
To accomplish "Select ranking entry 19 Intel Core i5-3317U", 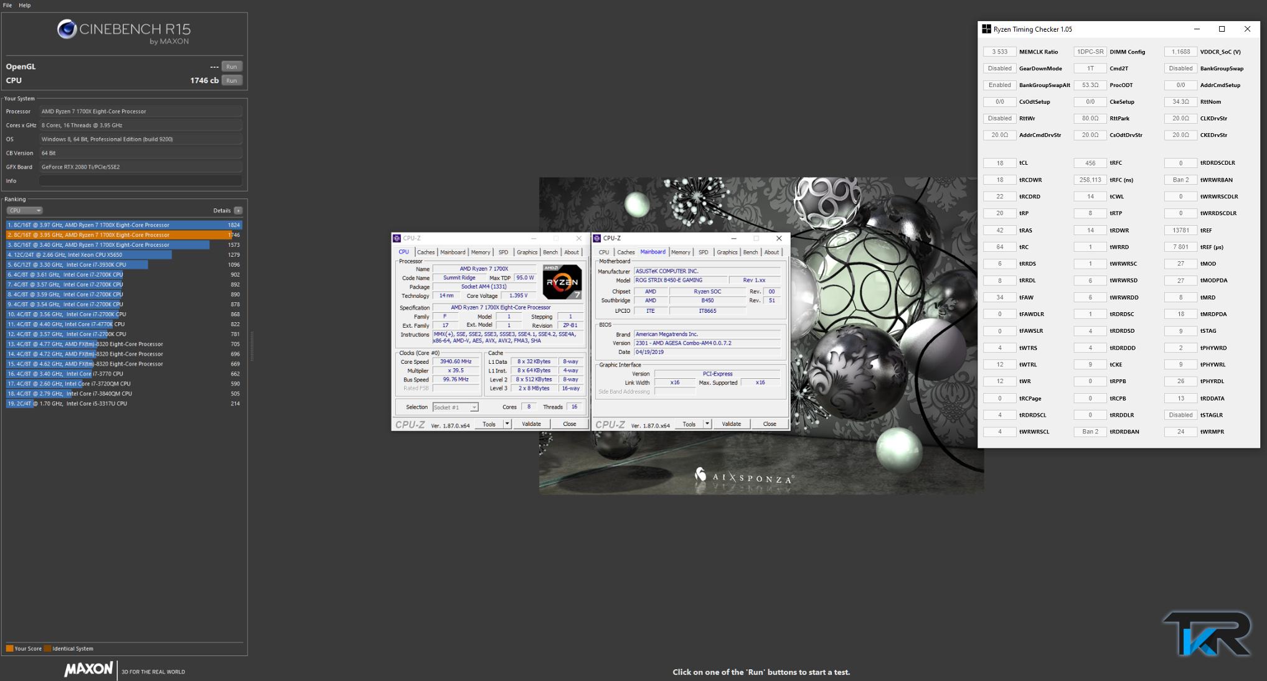I will click(124, 404).
